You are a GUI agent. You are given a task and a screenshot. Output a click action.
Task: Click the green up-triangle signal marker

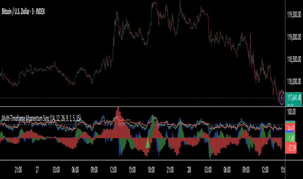pyautogui.click(x=148, y=144)
